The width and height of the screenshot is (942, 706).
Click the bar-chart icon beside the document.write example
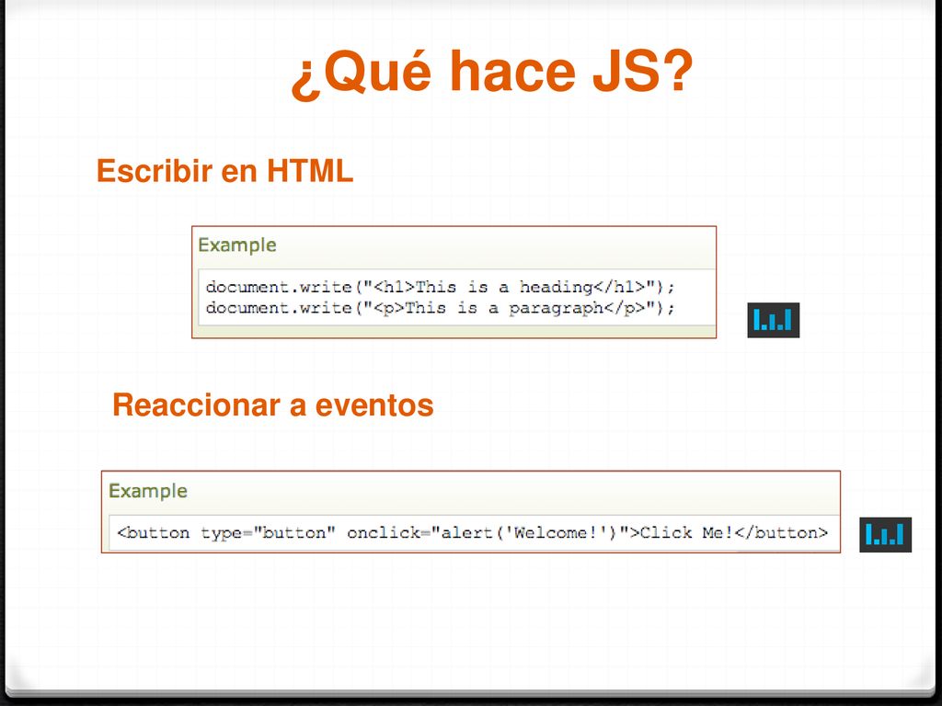[x=773, y=320]
